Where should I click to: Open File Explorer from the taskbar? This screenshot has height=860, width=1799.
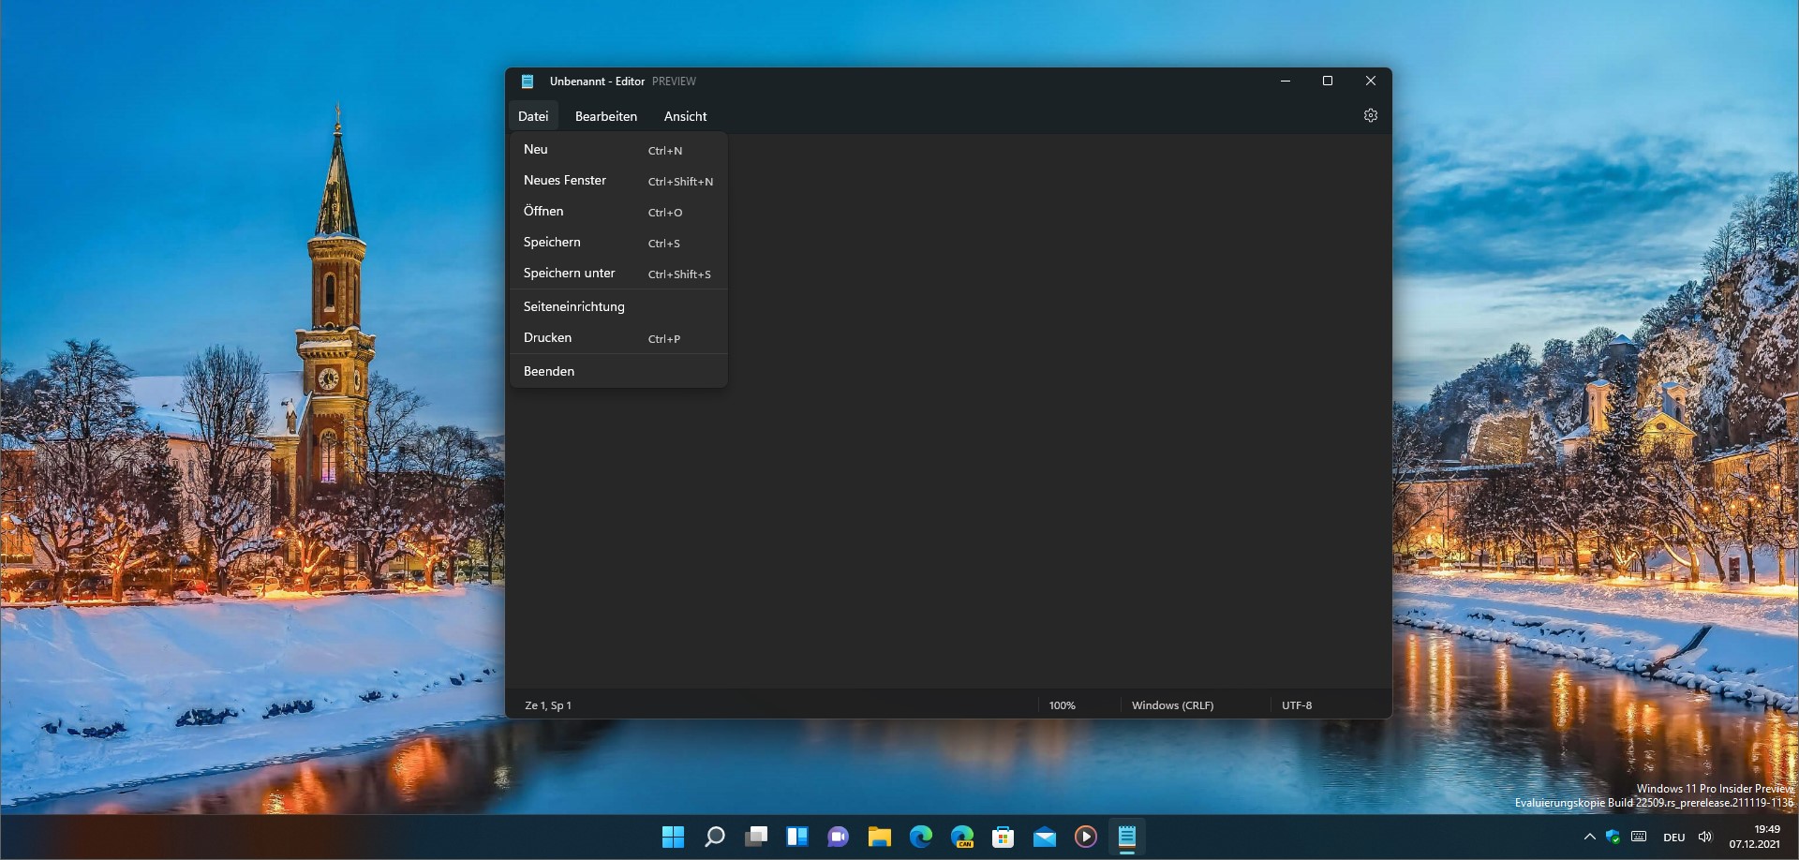(879, 837)
